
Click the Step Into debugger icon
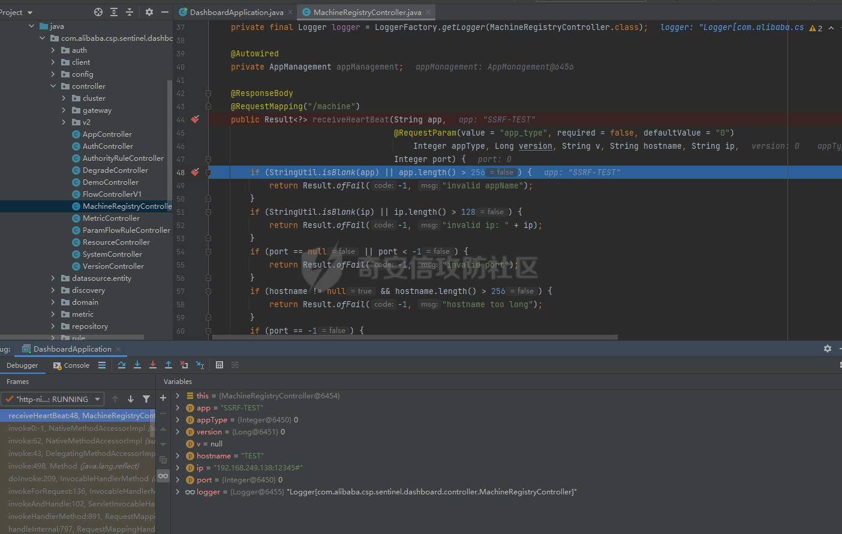(137, 365)
